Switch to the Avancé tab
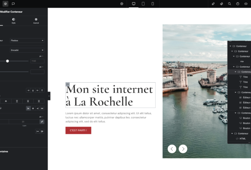The width and height of the screenshot is (251, 170). click(x=36, y=21)
